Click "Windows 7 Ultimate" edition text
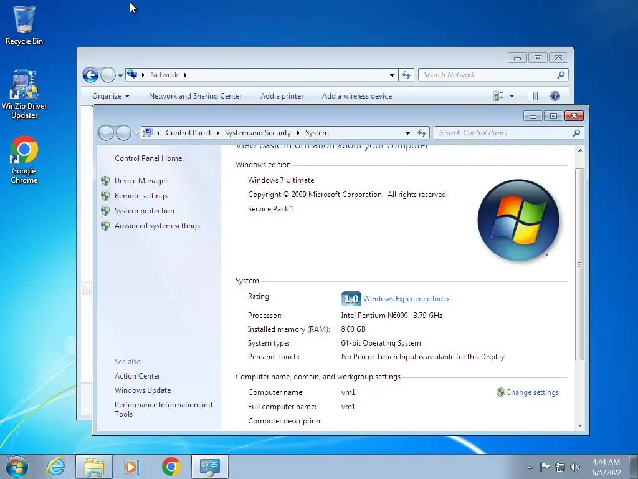This screenshot has width=638, height=479. [x=281, y=180]
